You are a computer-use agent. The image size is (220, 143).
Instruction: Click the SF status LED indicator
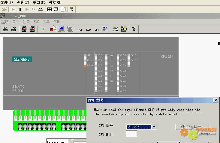coord(85,55)
